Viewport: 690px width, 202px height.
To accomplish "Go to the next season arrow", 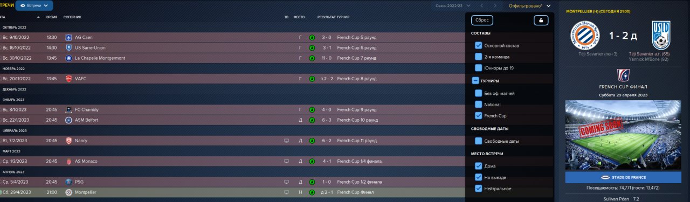I will point(496,6).
